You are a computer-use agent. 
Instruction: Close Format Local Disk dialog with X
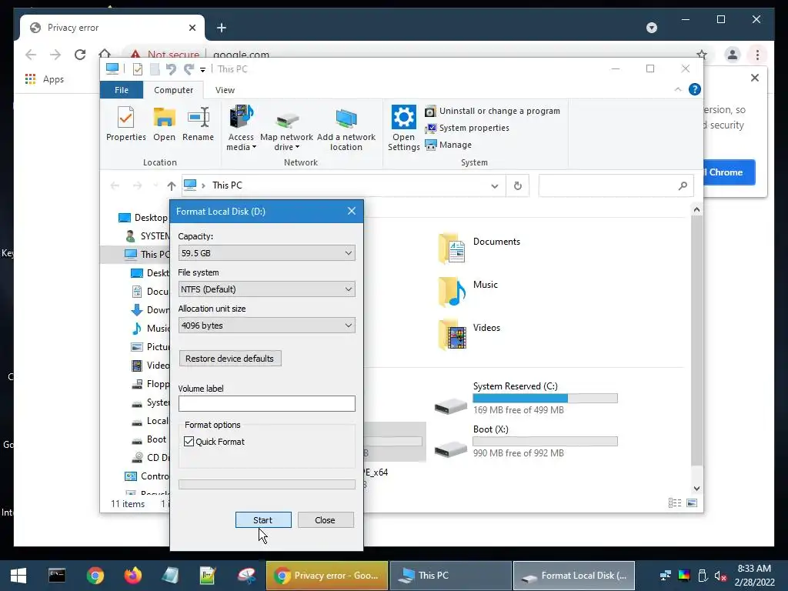(351, 211)
